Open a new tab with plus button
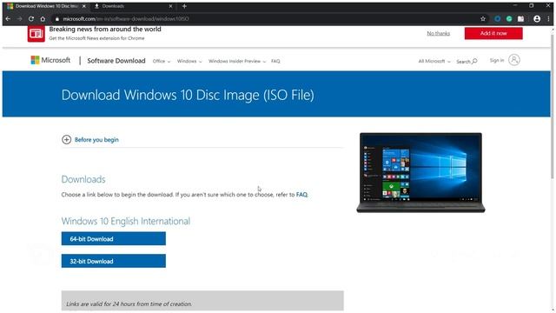Screen dimensions: 556x313 (x=184, y=6)
